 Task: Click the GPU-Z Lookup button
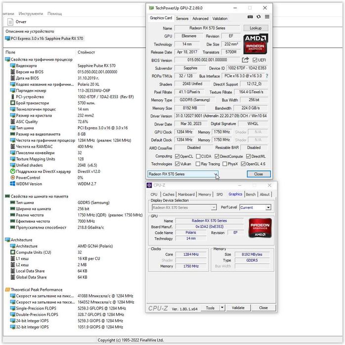pos(256,28)
